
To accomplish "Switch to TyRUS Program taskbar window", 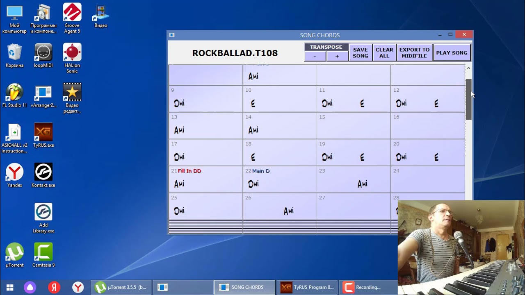I will [x=307, y=287].
